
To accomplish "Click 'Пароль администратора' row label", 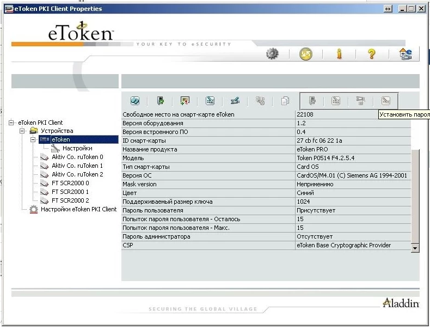I will [156, 236].
